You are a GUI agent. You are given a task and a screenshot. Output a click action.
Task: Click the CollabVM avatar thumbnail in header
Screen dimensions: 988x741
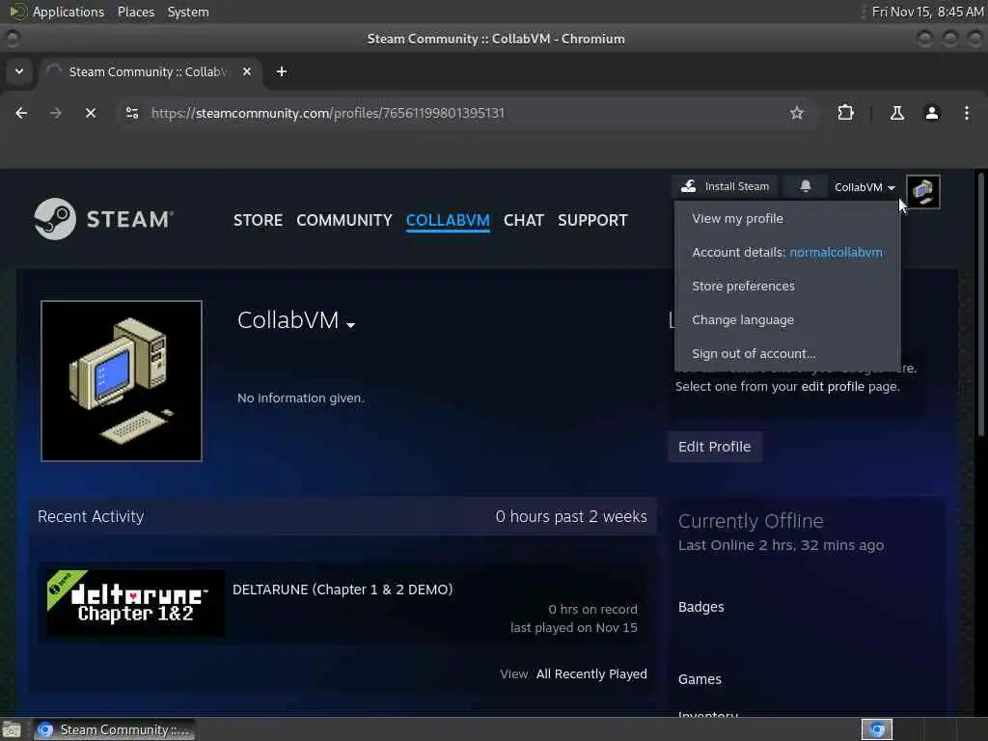tap(923, 192)
